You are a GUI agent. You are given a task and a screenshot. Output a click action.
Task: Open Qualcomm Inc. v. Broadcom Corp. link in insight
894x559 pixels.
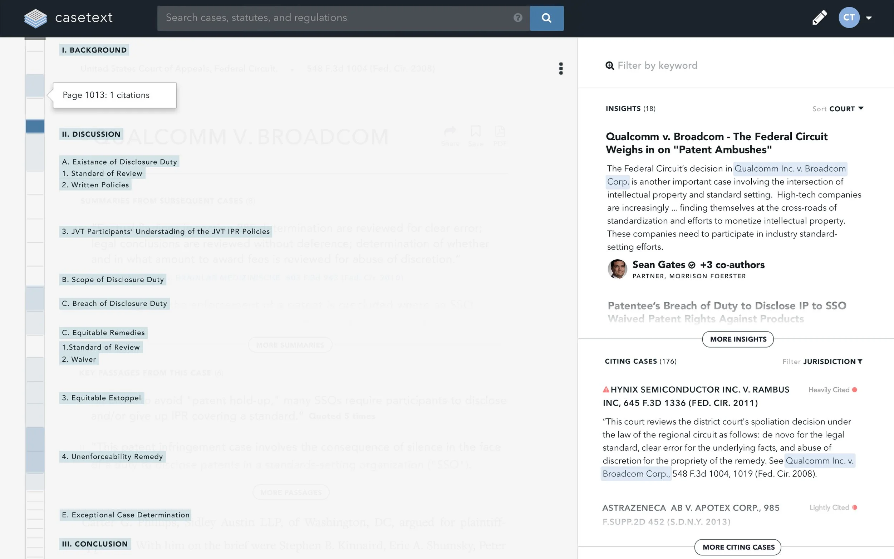(x=790, y=169)
